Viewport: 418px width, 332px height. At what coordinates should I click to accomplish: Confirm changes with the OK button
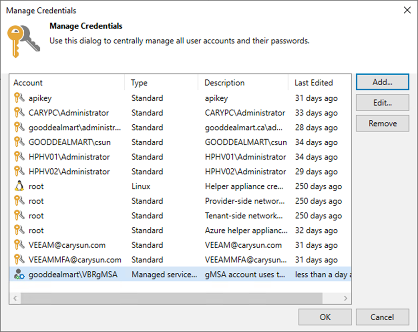tap(325, 316)
